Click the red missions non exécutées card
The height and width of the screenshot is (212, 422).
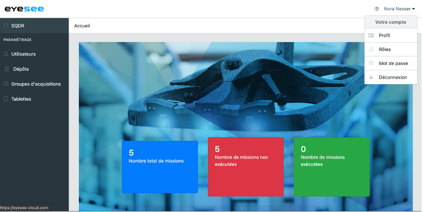[x=245, y=167]
